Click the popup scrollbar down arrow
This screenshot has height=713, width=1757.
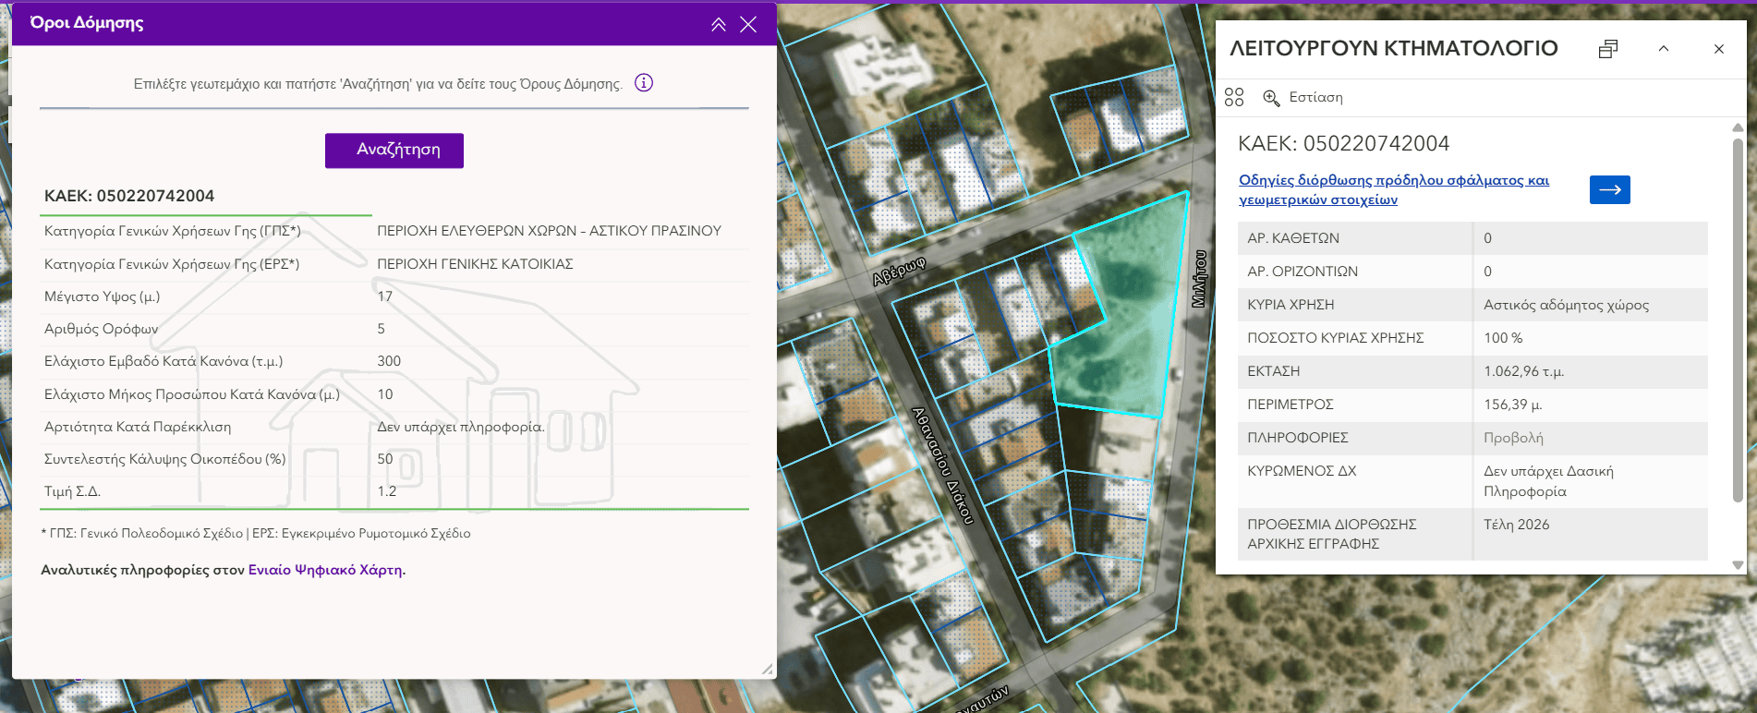coord(1738,564)
